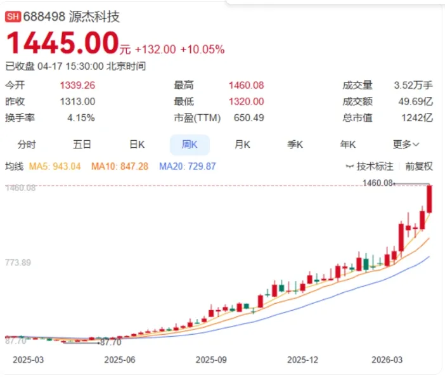This screenshot has height=390, width=445.
Task: Click the red SH exchange badge
Action: (13, 16)
